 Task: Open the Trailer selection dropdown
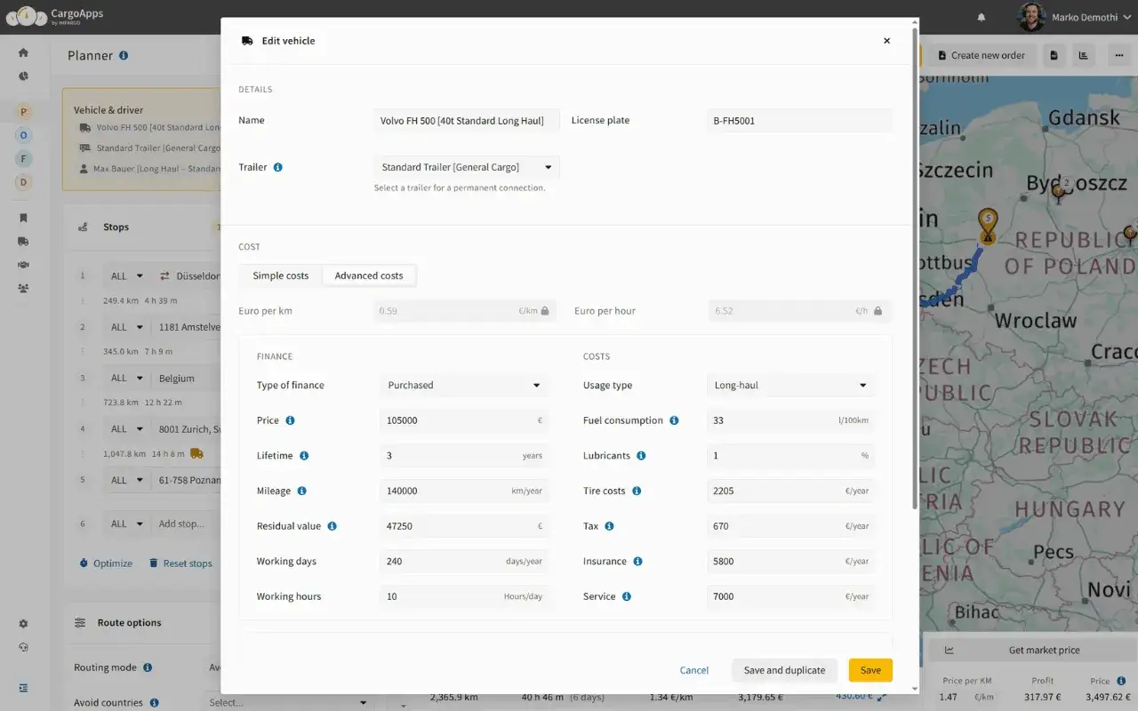466,167
